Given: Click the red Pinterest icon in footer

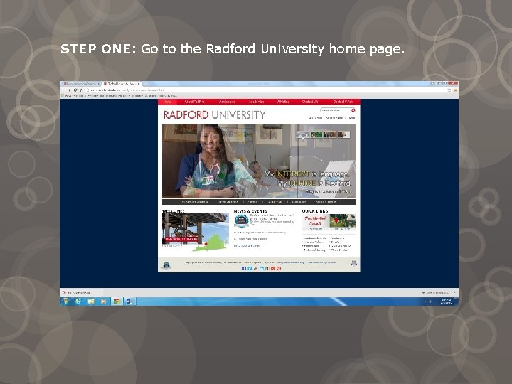Looking at the screenshot, I should [x=279, y=268].
